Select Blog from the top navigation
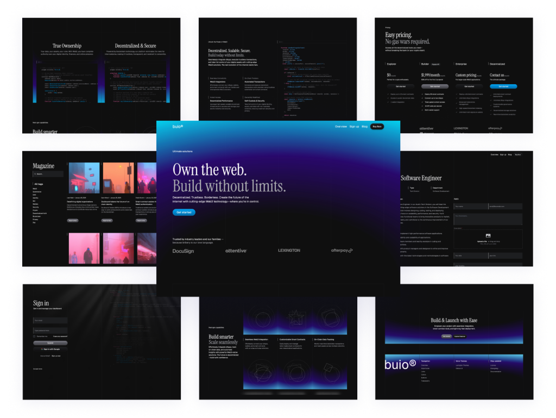 365,127
